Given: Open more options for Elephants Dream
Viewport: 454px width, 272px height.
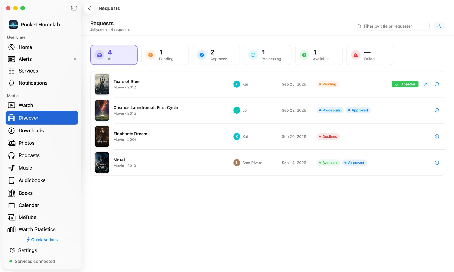Looking at the screenshot, I should (437, 137).
